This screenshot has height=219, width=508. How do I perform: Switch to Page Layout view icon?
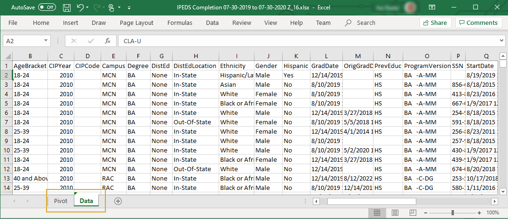pos(394,213)
